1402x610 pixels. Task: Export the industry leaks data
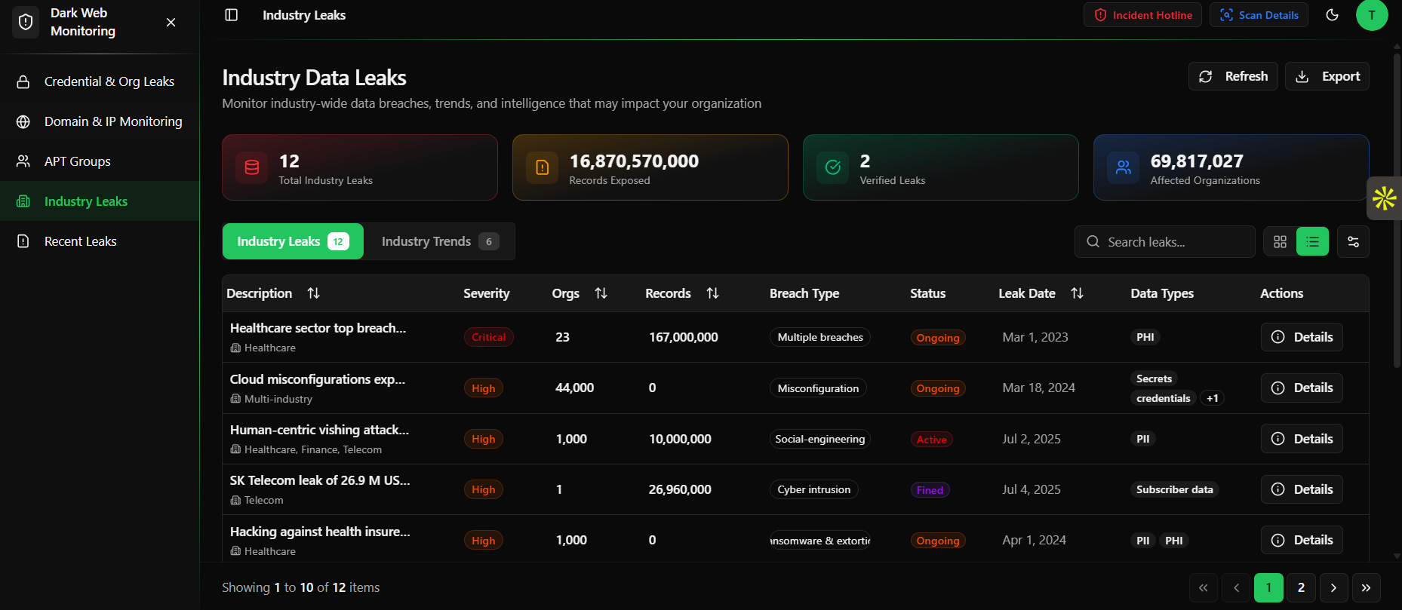point(1327,76)
